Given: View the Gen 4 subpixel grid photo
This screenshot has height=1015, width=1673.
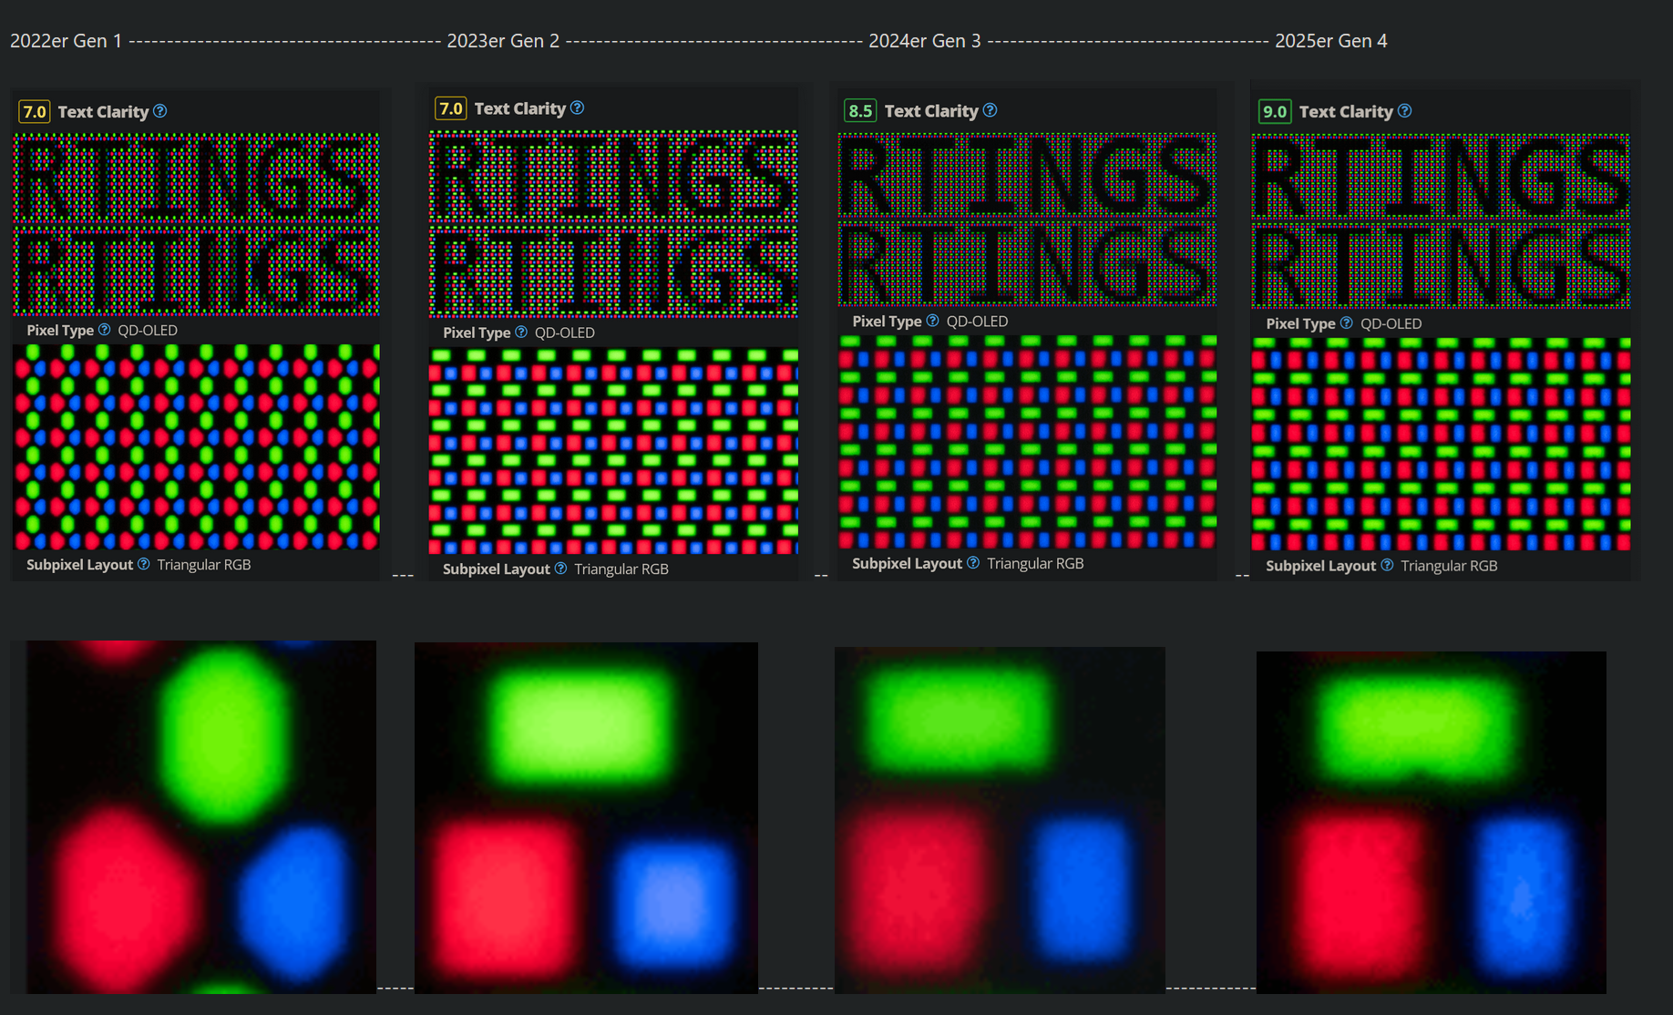Looking at the screenshot, I should (1441, 445).
